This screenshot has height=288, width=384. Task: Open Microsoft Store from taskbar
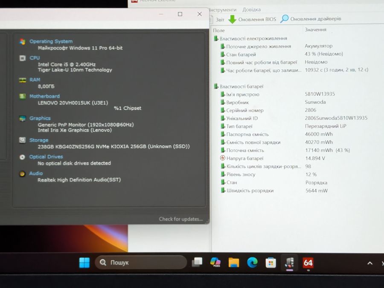pyautogui.click(x=271, y=263)
